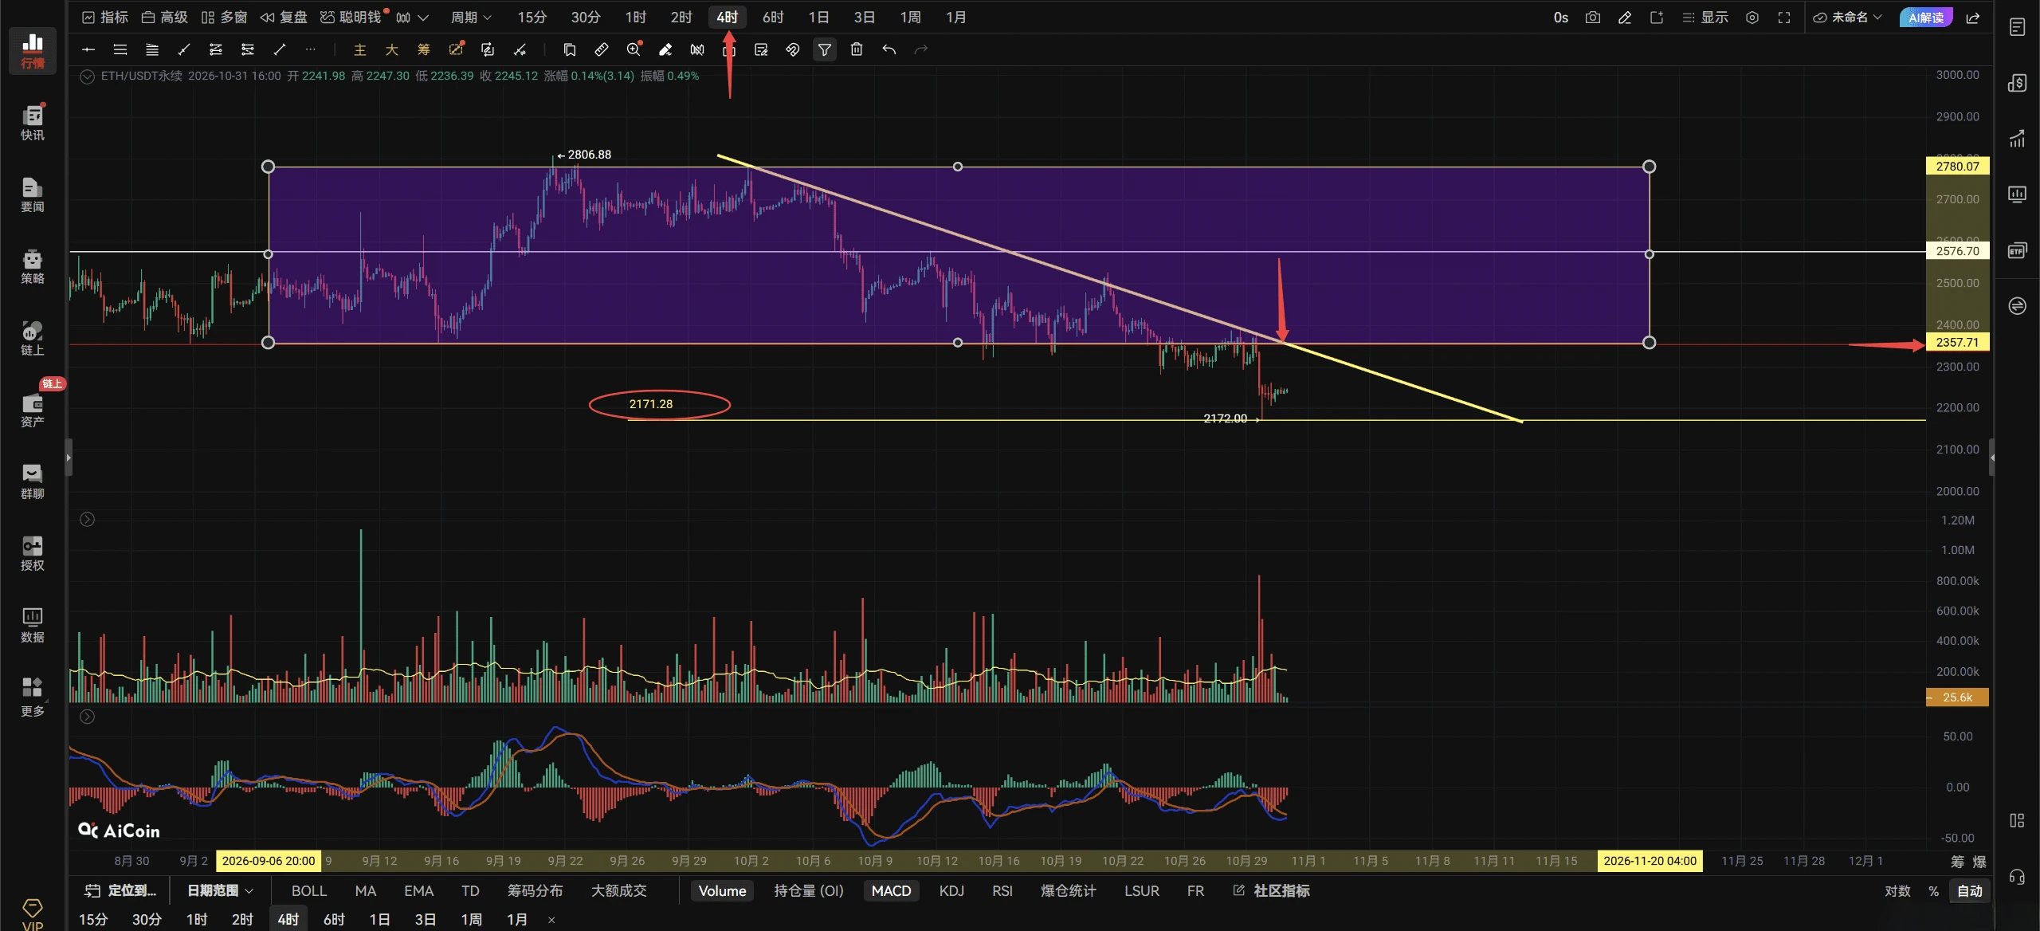
Task: Open the 链上 on-chain sidebar icon
Action: tap(33, 338)
